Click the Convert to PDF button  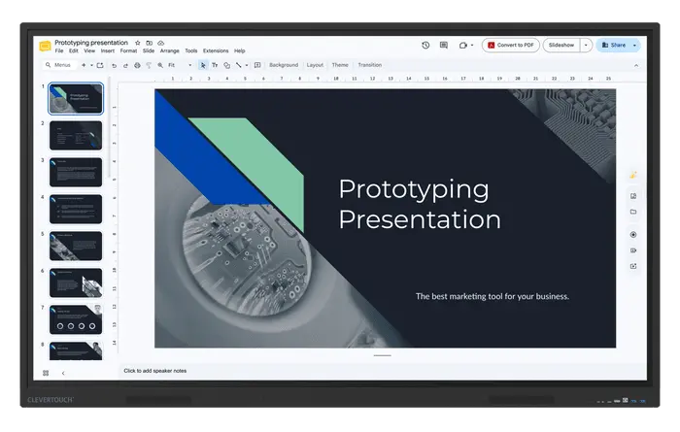pos(510,45)
